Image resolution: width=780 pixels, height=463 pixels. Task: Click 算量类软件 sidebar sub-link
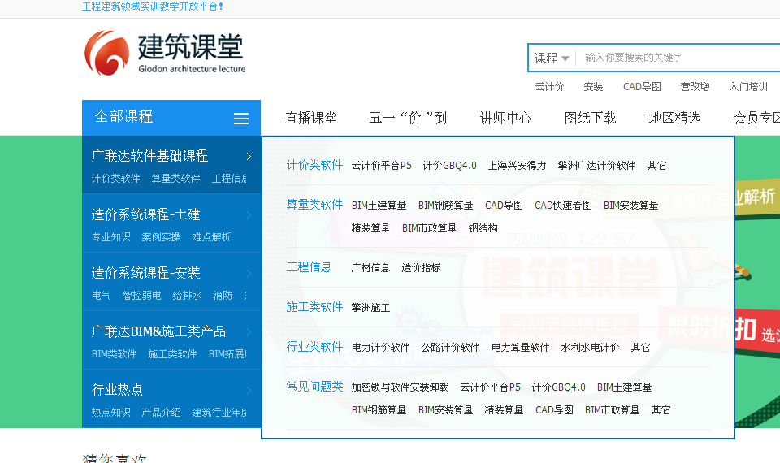pos(175,178)
